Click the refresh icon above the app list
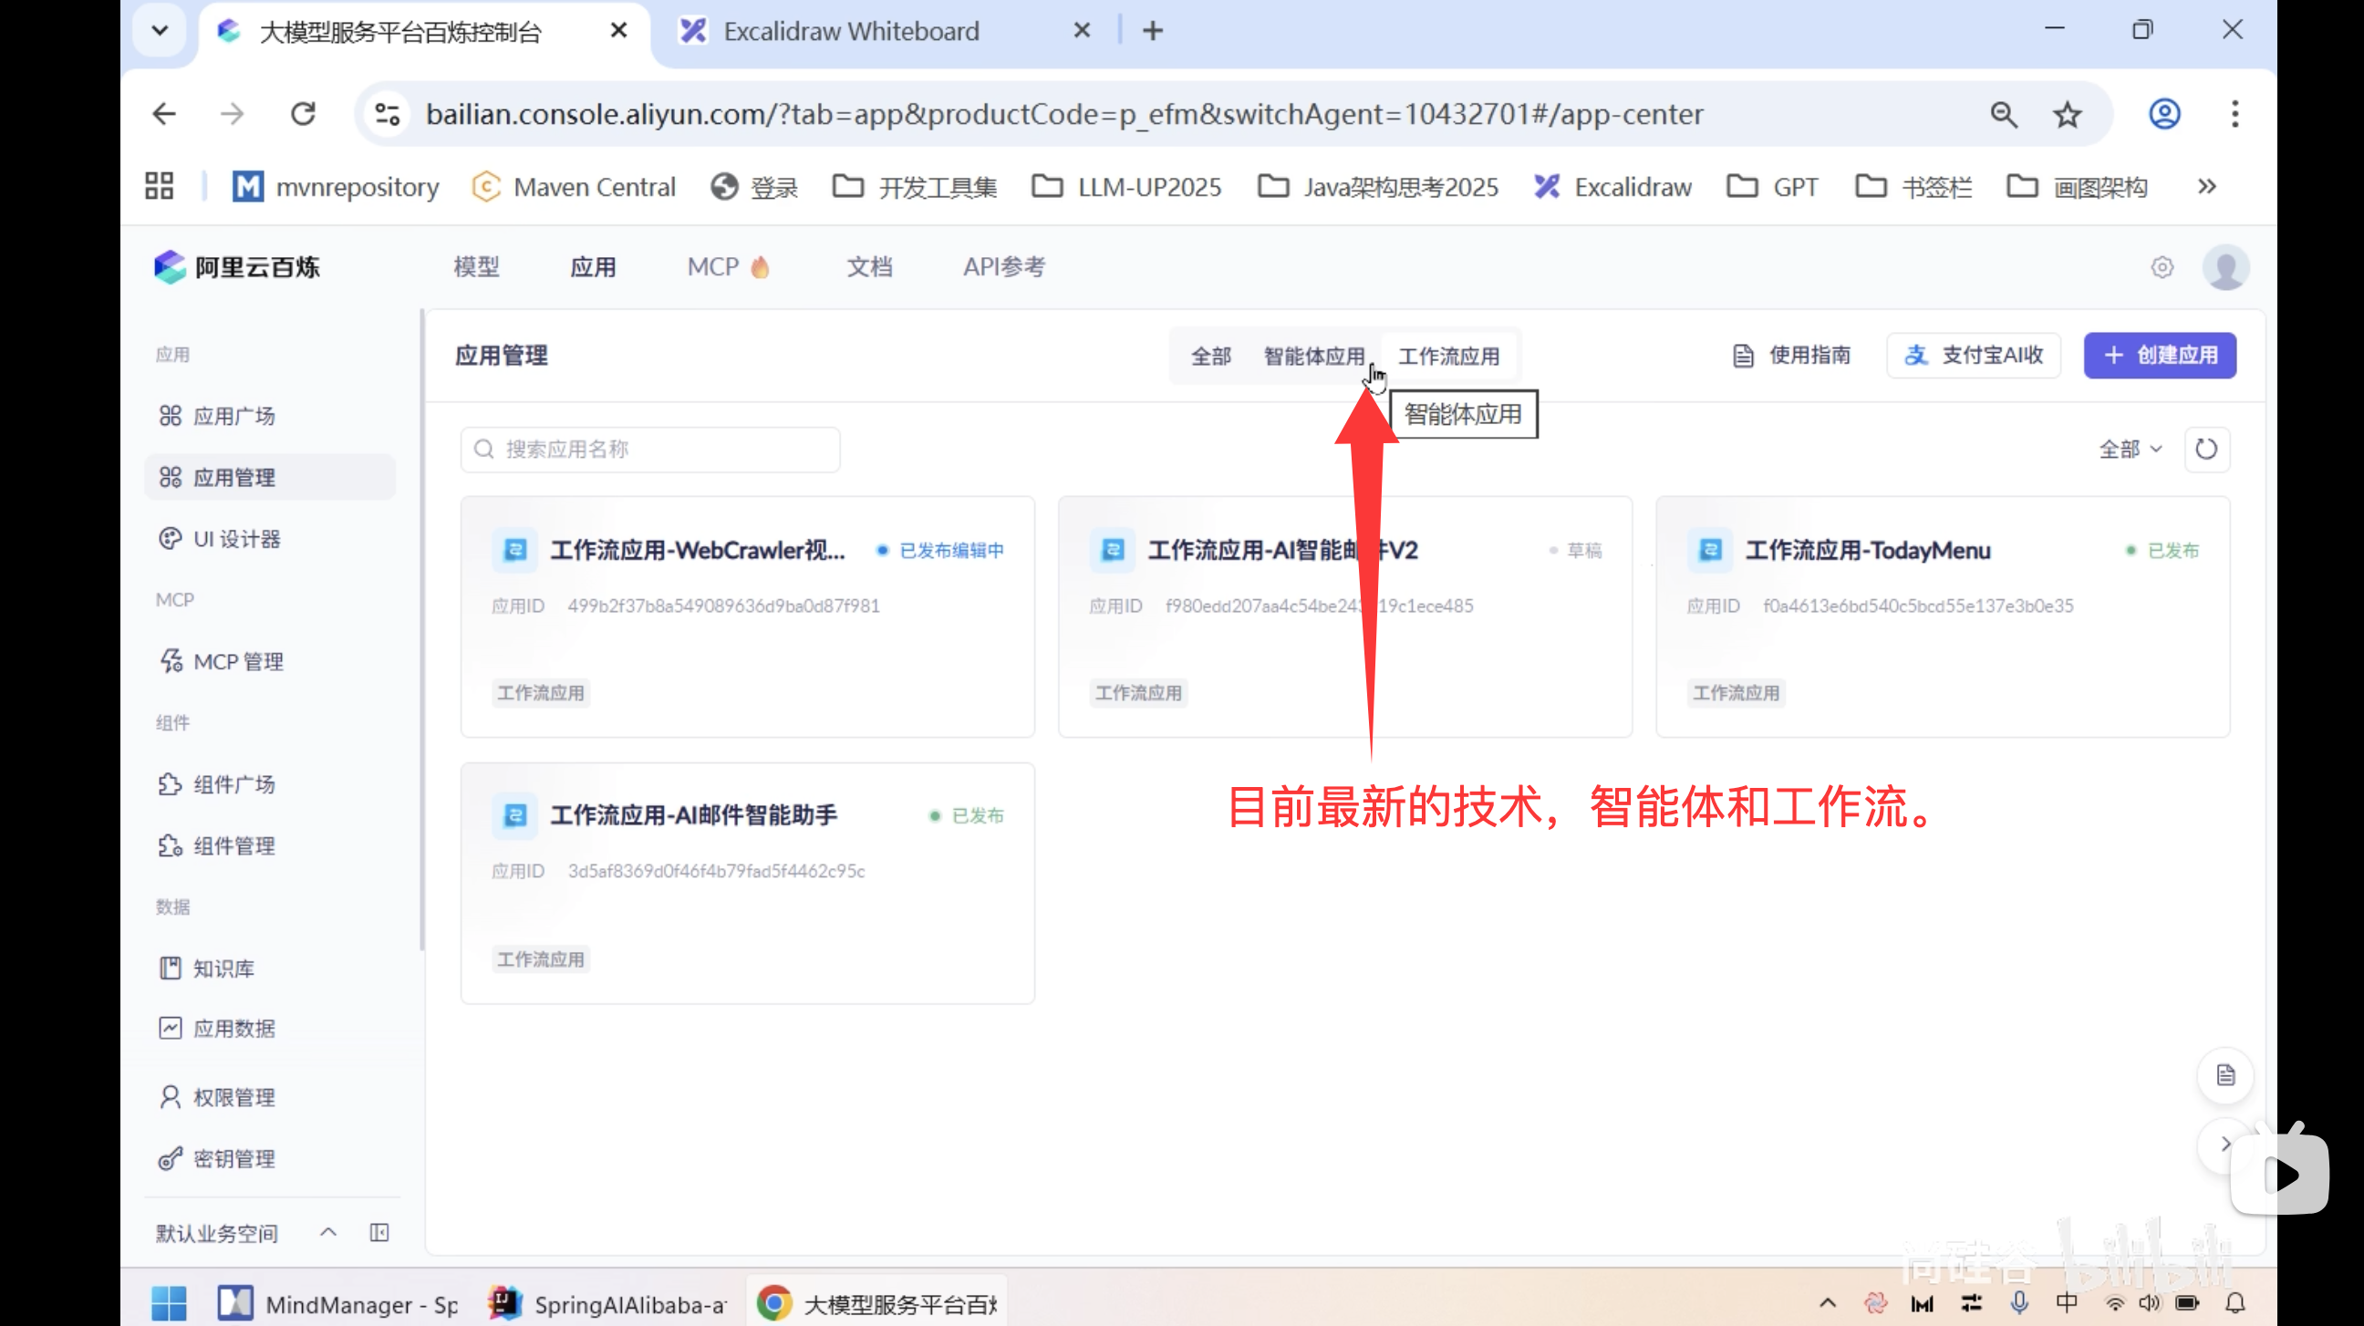Screen dimensions: 2364x1326 click(2207, 449)
